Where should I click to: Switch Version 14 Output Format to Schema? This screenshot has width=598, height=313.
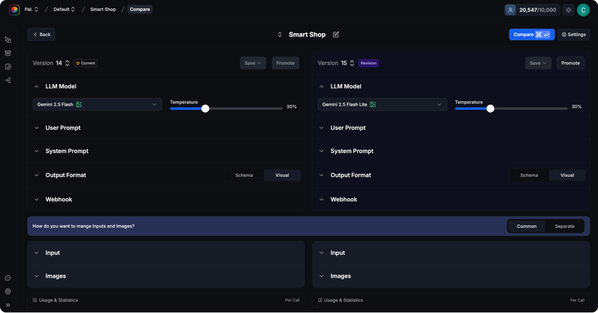[244, 175]
